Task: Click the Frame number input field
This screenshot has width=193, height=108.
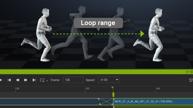Action: [73, 80]
